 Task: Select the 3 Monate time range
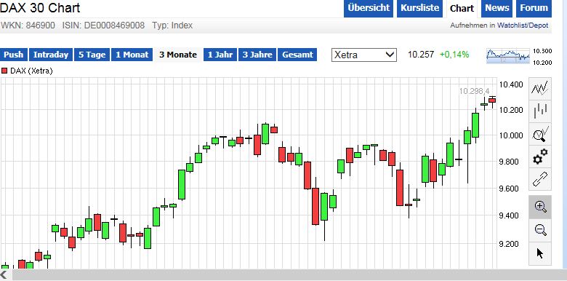click(178, 55)
